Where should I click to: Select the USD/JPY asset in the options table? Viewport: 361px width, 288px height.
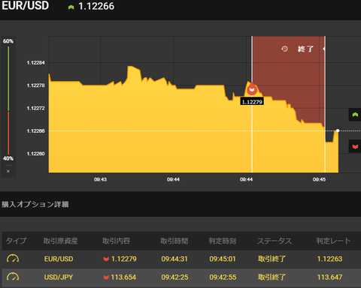click(59, 277)
